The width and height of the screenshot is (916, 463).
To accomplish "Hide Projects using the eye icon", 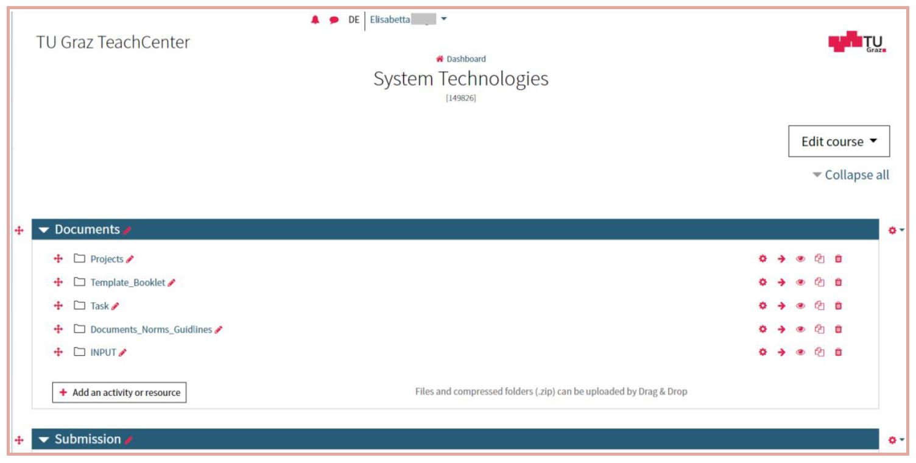I will (801, 259).
